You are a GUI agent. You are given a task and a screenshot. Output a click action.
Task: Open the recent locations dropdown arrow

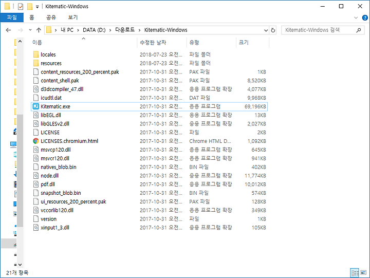(x=30, y=30)
